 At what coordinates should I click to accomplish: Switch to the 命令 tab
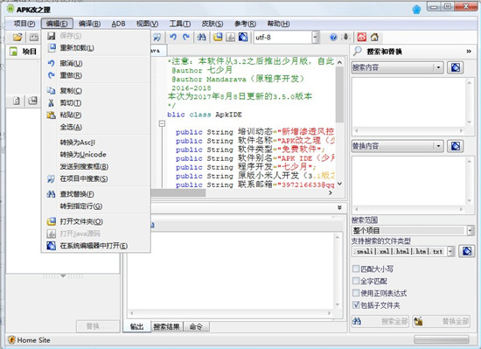(196, 326)
